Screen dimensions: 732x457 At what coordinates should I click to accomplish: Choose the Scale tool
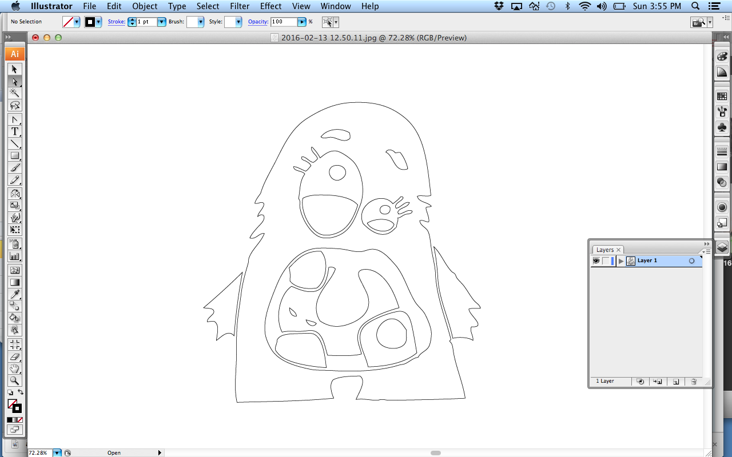point(15,206)
